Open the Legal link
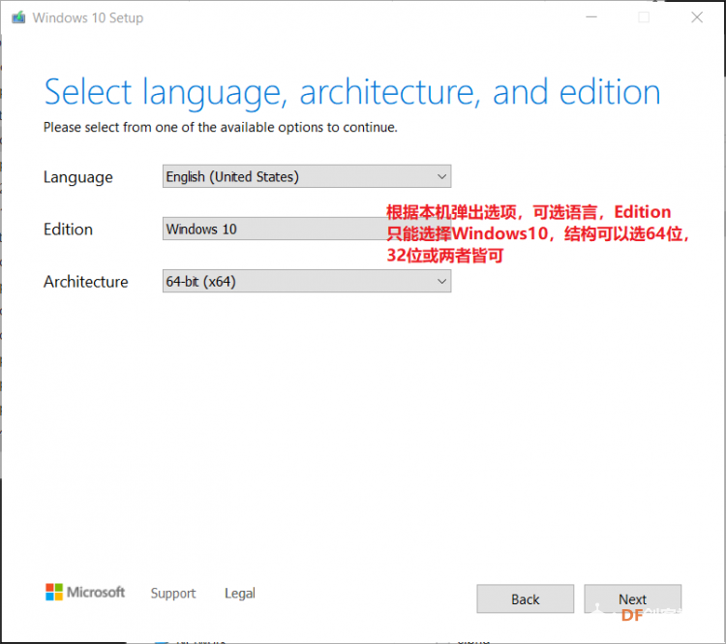 tap(240, 594)
